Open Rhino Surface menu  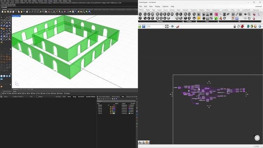click(x=17, y=1)
